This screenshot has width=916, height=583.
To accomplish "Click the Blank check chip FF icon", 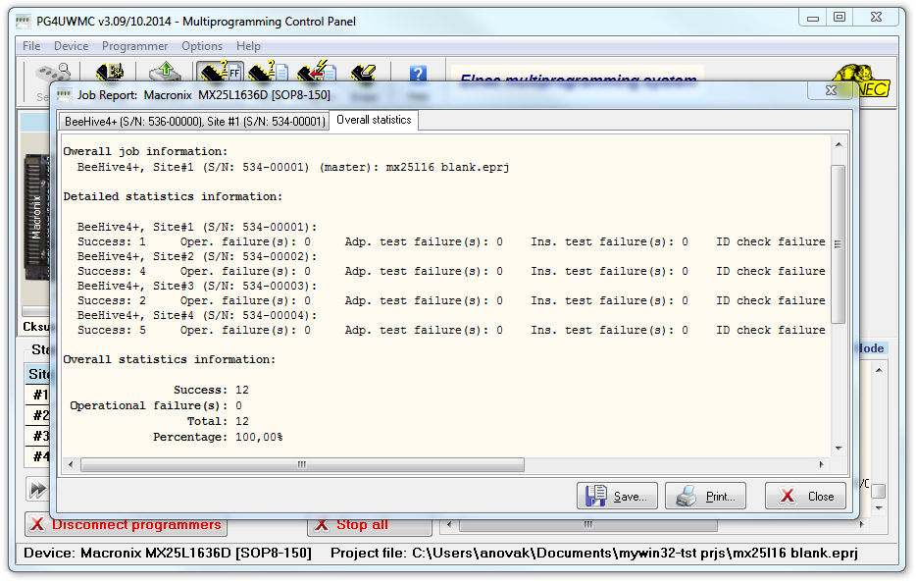I will pos(221,72).
